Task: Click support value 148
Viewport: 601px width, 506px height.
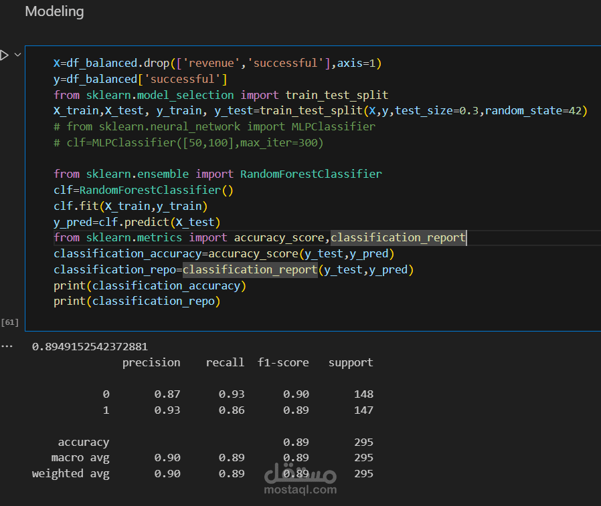Action: click(x=363, y=394)
